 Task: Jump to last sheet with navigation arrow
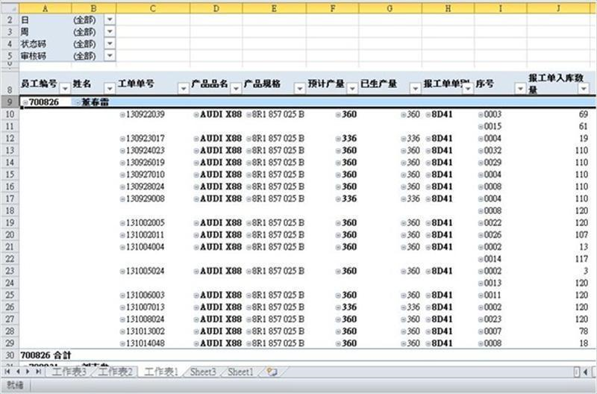tap(38, 372)
